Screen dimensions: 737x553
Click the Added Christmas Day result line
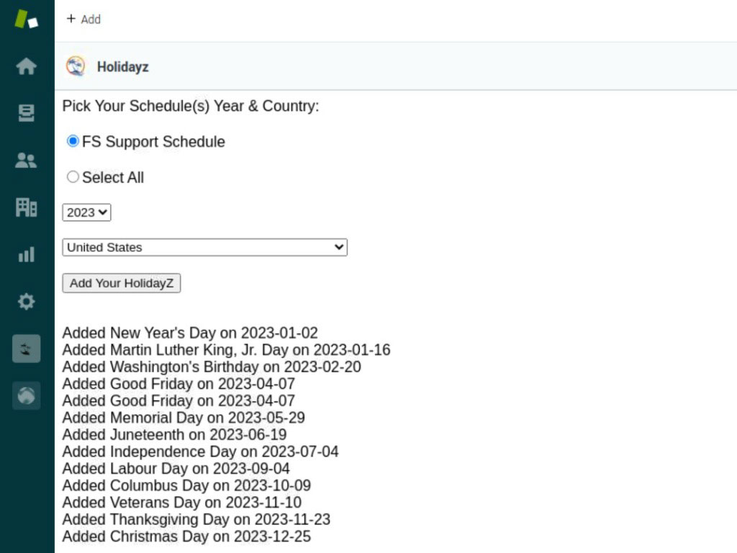coord(186,536)
